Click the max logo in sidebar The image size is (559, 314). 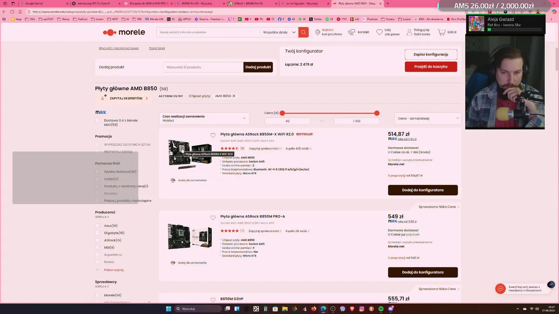coord(100,112)
